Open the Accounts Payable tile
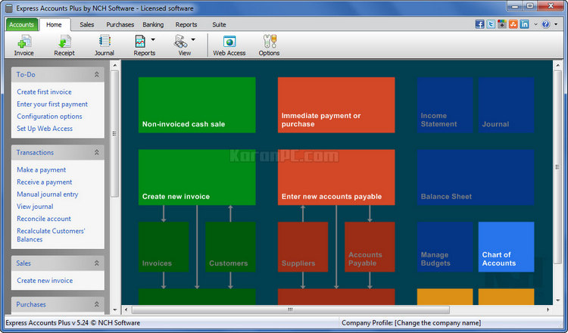 coord(370,247)
